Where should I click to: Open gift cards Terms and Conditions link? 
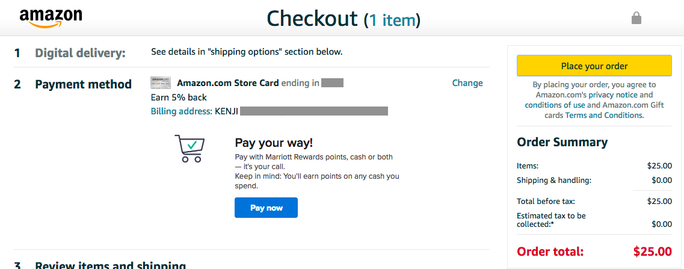(604, 116)
